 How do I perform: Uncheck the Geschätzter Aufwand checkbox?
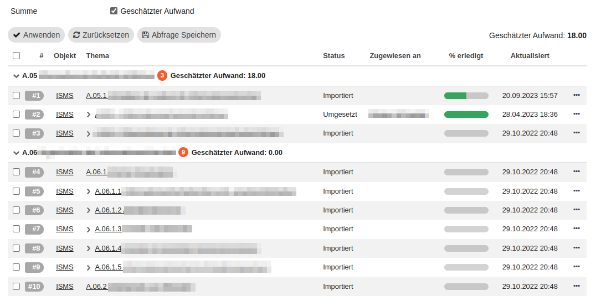114,11
